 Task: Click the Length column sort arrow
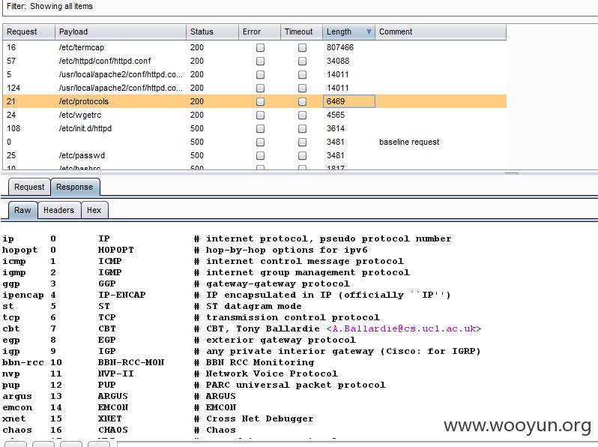pos(369,31)
